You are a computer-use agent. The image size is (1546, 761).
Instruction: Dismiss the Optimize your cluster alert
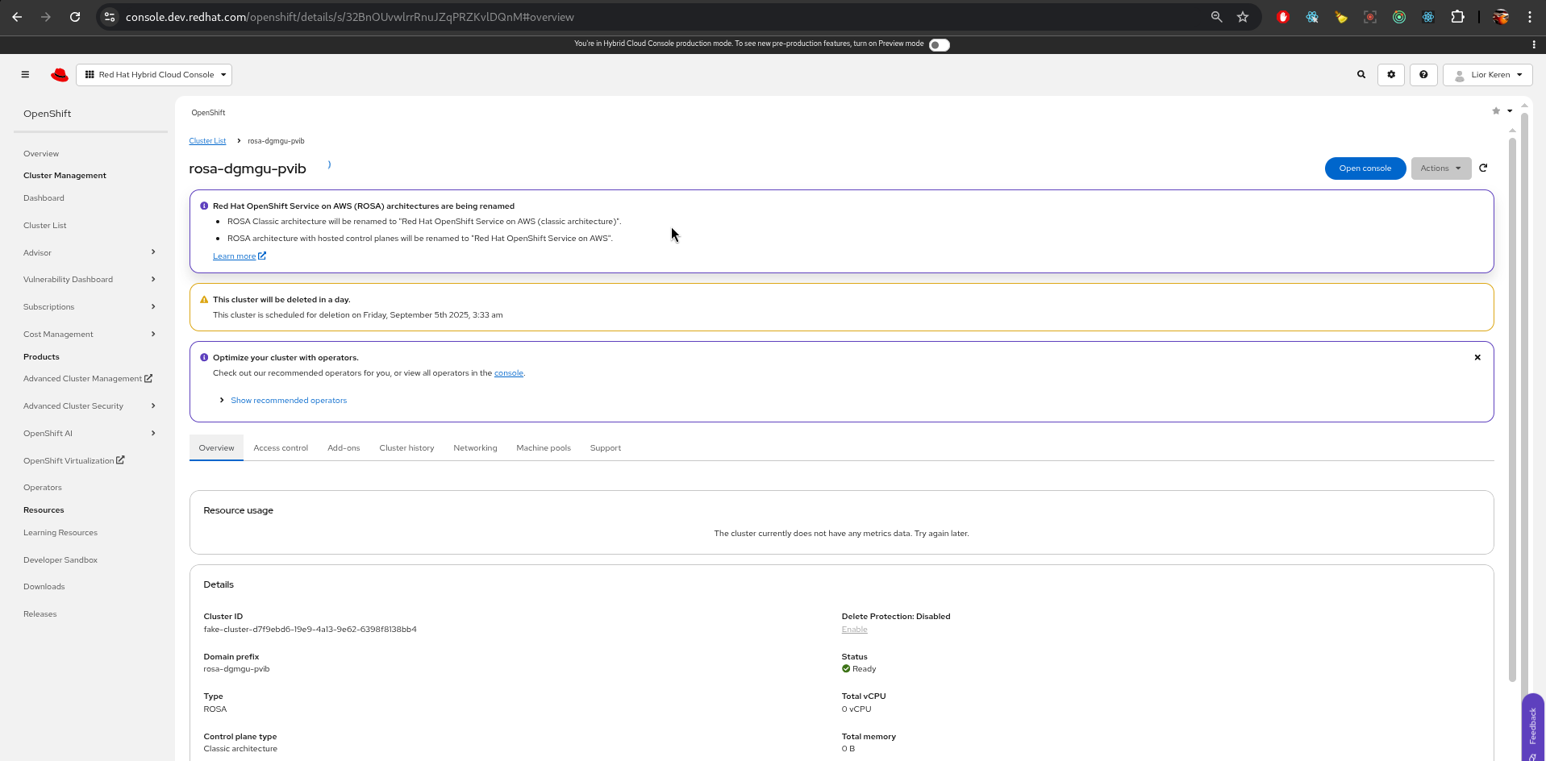(x=1477, y=358)
